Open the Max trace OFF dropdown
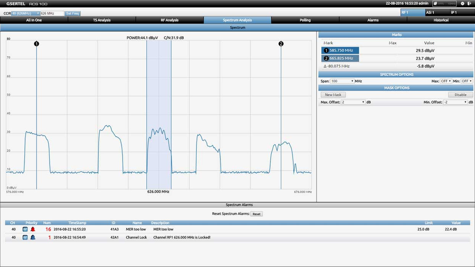This screenshot has width=475, height=267. [x=446, y=81]
